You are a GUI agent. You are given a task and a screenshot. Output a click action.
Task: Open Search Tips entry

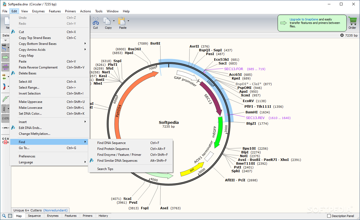(x=130, y=169)
